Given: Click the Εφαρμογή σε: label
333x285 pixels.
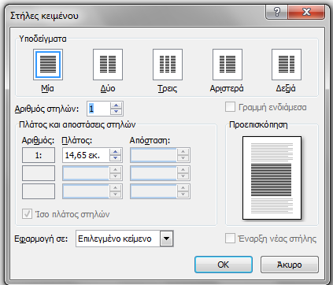Looking at the screenshot, I should 41,239.
